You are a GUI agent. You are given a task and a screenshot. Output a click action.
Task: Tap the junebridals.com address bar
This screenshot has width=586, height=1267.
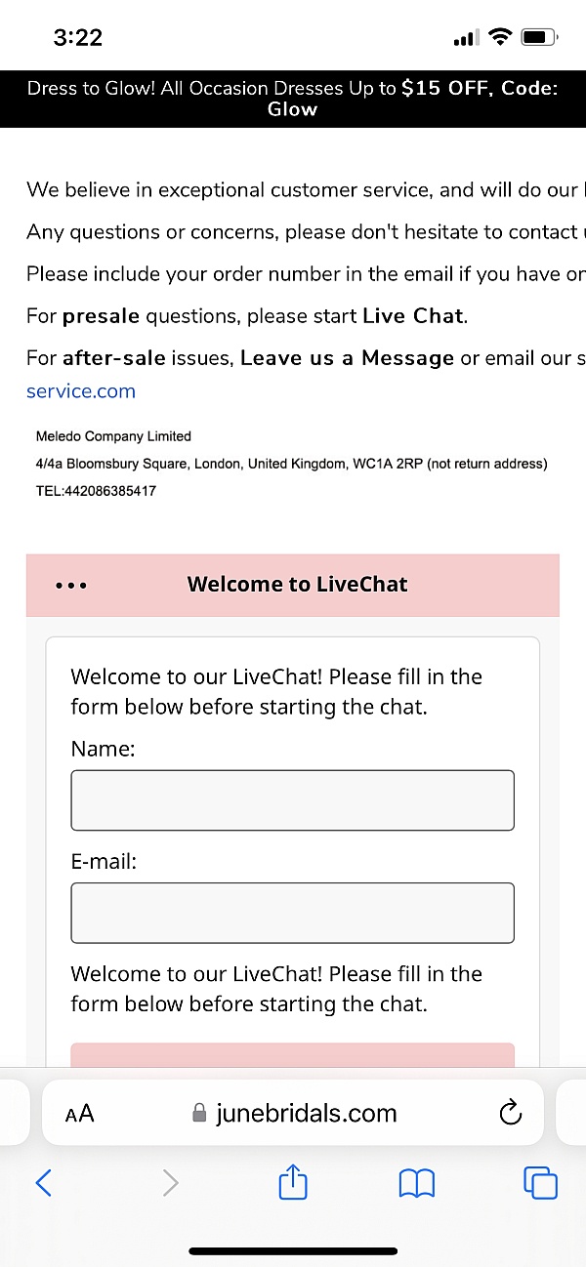306,1113
